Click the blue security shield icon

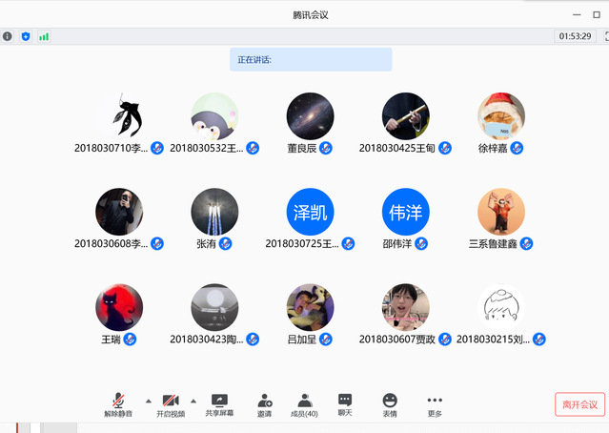[26, 36]
